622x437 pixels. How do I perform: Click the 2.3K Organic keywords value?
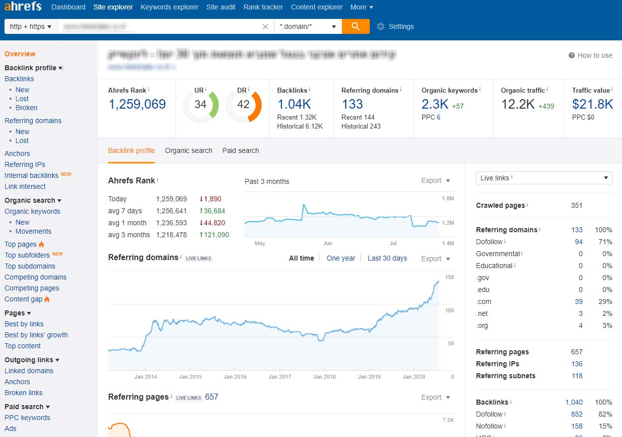[435, 104]
